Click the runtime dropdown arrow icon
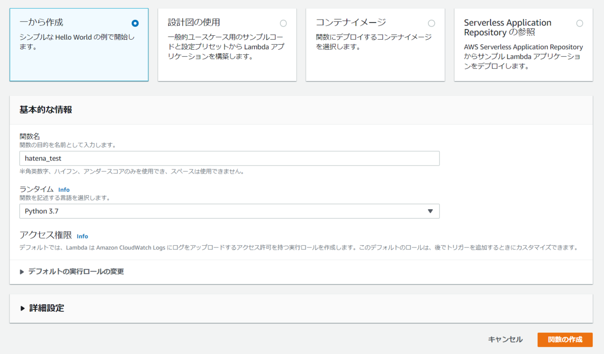The image size is (604, 354). pos(430,211)
